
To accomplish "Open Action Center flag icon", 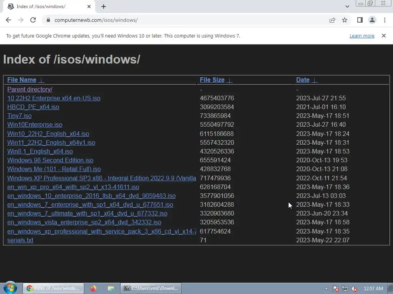I will pyautogui.click(x=335, y=289).
